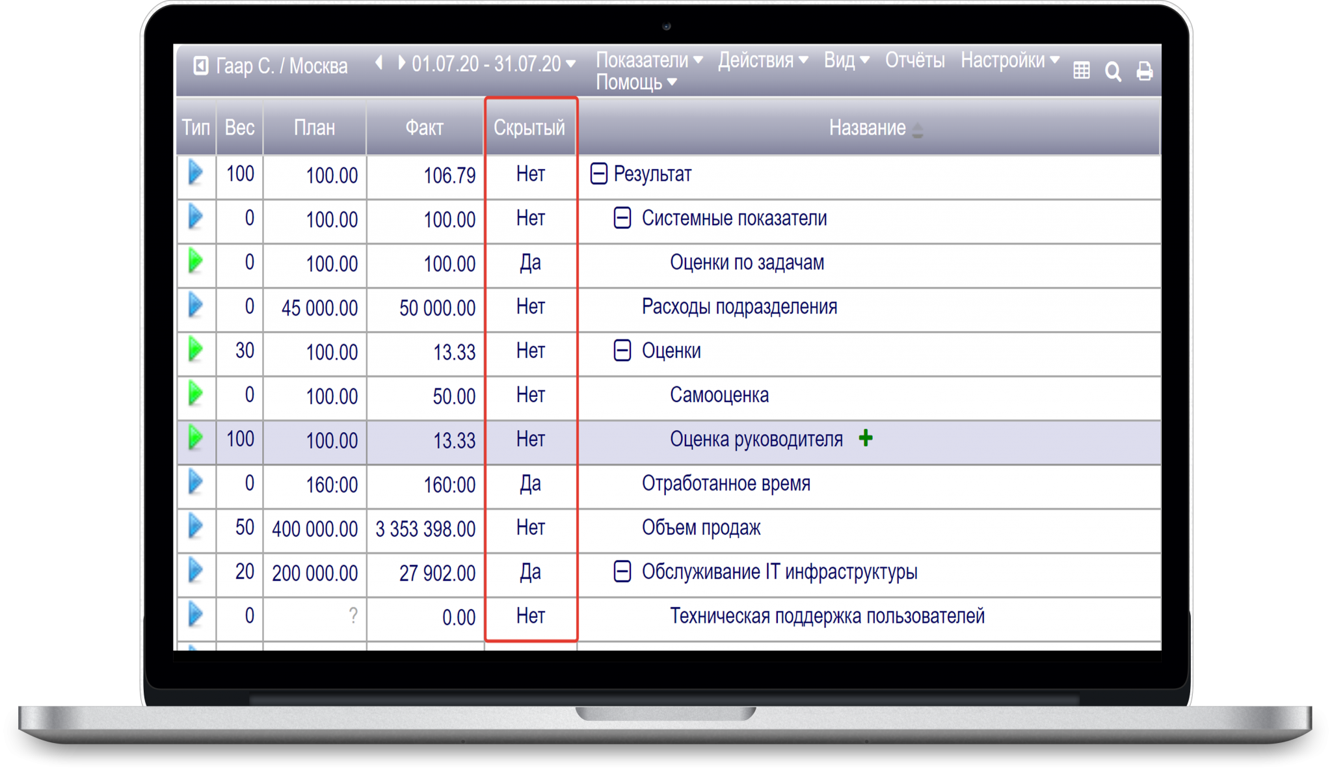Click the printer icon
Image resolution: width=1332 pixels, height=769 pixels.
coord(1144,71)
